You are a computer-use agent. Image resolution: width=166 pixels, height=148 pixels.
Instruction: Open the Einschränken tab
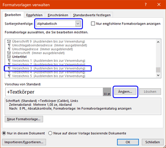coord(58,15)
